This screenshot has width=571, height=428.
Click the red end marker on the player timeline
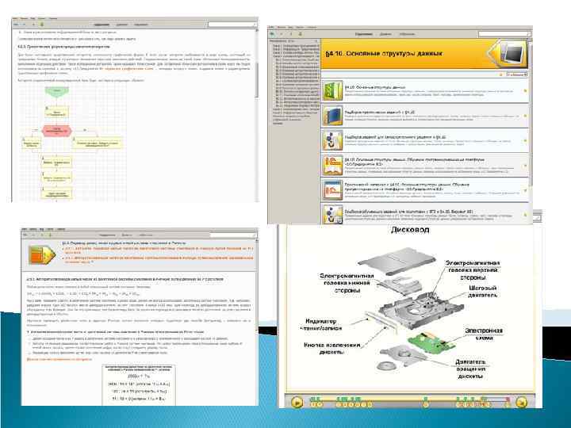[508, 400]
